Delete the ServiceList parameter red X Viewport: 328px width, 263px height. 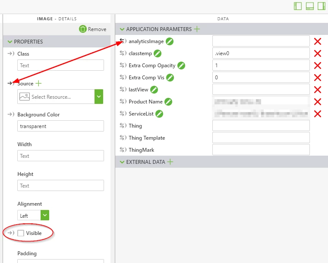318,114
